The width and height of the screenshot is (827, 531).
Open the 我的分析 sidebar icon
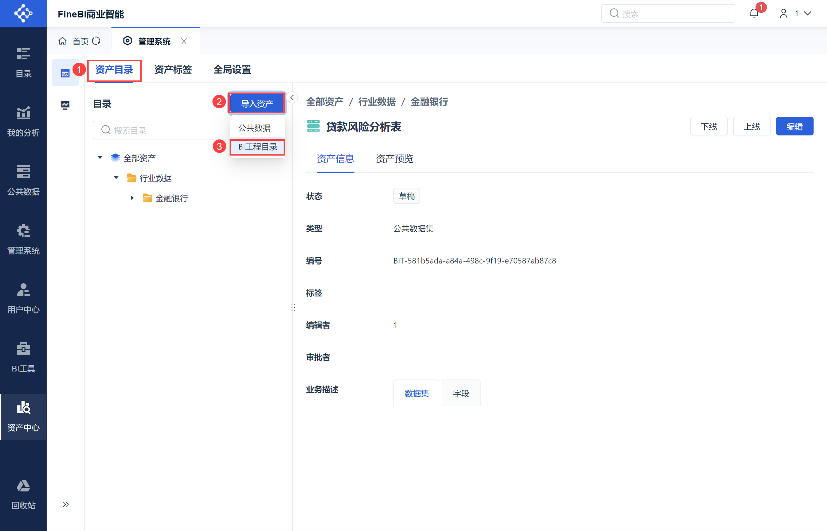23,121
